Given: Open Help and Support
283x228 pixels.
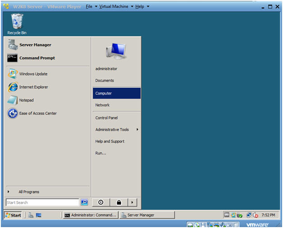Looking at the screenshot, I should [x=117, y=141].
